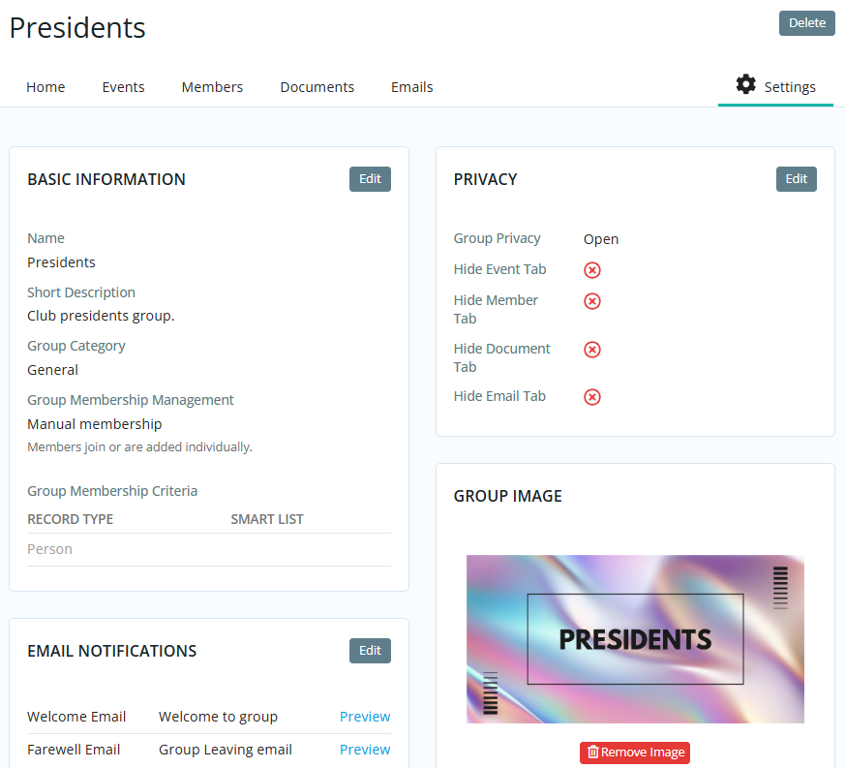Click the 'Welcome to group' template name

pyautogui.click(x=218, y=717)
